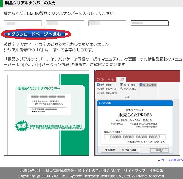The width and height of the screenshot is (183, 179).
Task: Click the http://www.bsl-jp.com URL text
Action: coord(146,127)
